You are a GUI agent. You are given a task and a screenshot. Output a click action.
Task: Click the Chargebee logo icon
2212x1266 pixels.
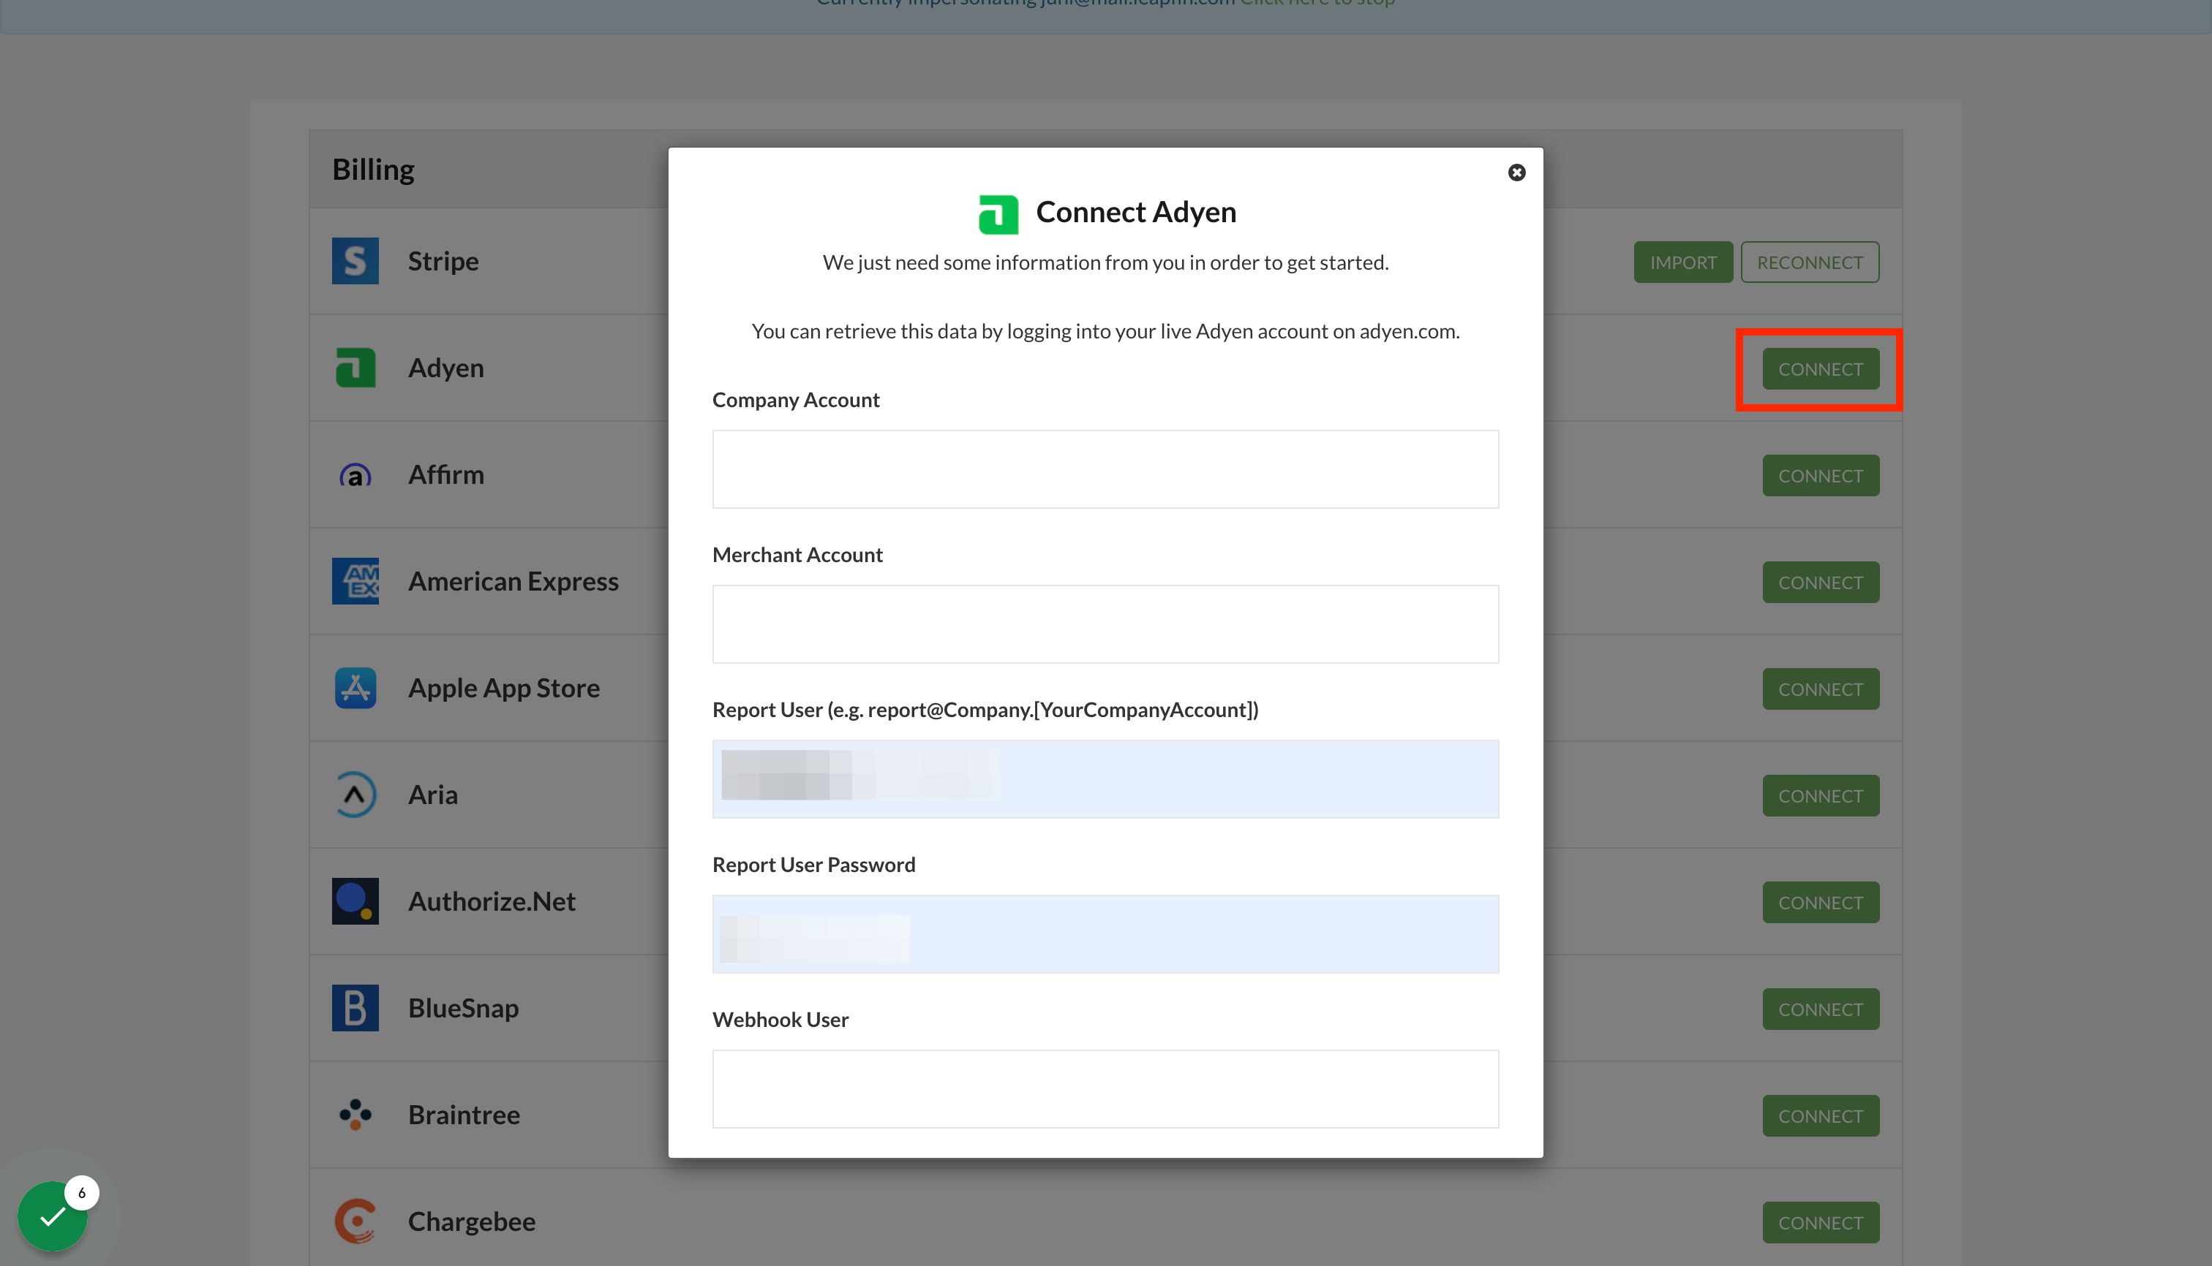(x=355, y=1221)
